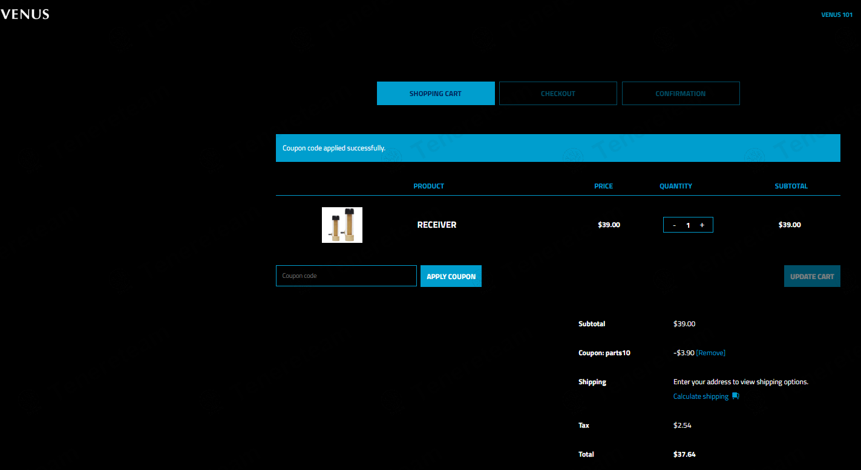Remove the parts10 coupon
The height and width of the screenshot is (470, 861).
click(x=711, y=353)
